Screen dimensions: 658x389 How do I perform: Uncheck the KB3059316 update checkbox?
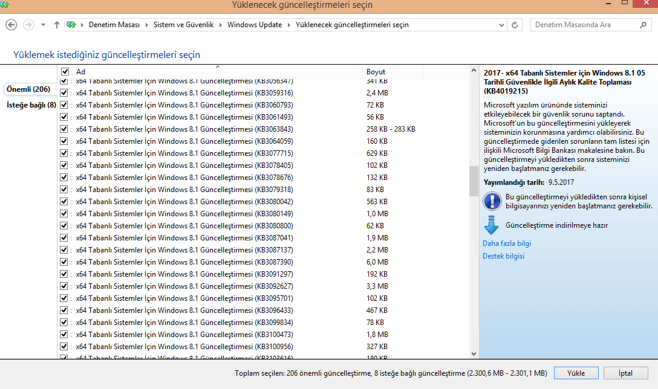pyautogui.click(x=64, y=92)
